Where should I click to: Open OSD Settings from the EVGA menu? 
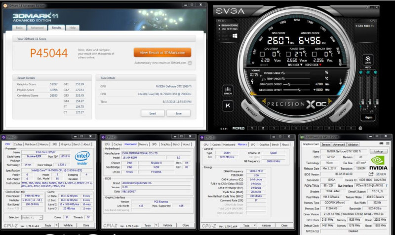click(x=230, y=29)
